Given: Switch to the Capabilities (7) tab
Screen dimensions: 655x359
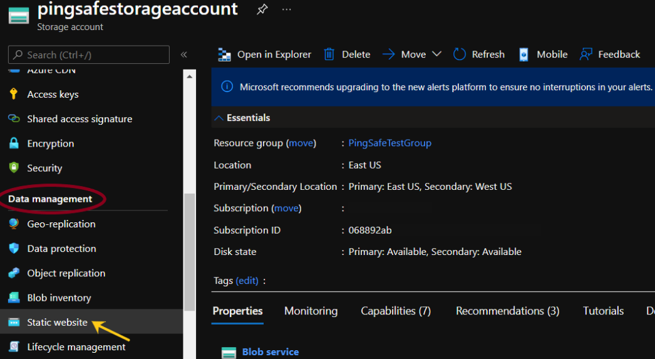Looking at the screenshot, I should click(396, 311).
